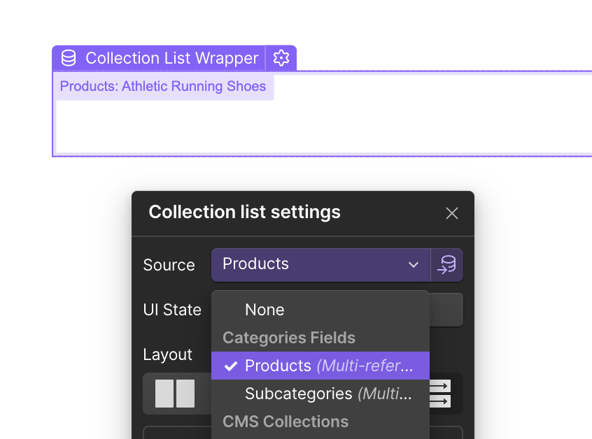592x439 pixels.
Task: Open Collection List Wrapper settings gear
Action: click(x=281, y=58)
